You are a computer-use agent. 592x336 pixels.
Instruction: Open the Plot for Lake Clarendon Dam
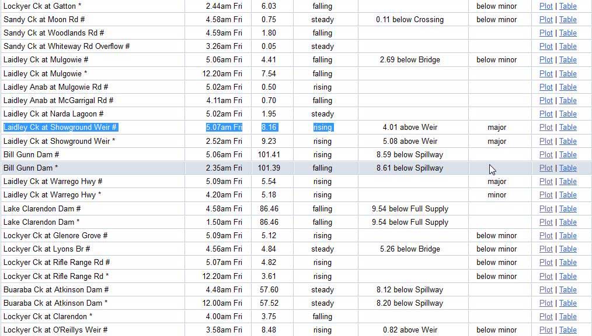(545, 208)
